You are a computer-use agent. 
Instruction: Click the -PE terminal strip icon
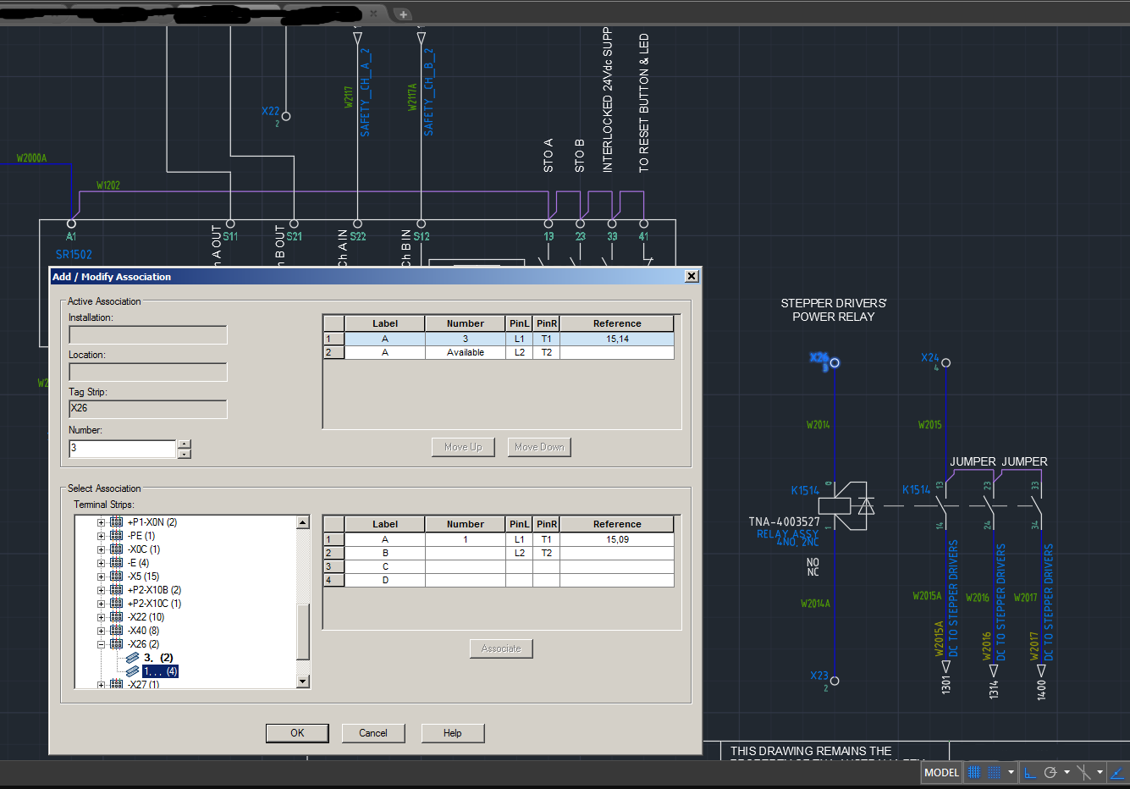(116, 536)
